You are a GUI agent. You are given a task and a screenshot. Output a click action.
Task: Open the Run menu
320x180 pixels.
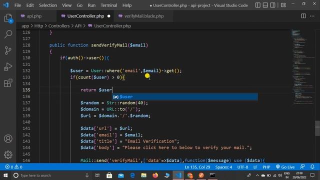tap(91, 5)
